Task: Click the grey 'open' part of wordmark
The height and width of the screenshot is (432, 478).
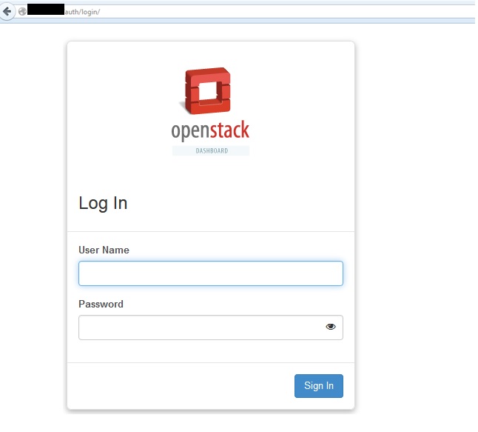Action: 190,132
